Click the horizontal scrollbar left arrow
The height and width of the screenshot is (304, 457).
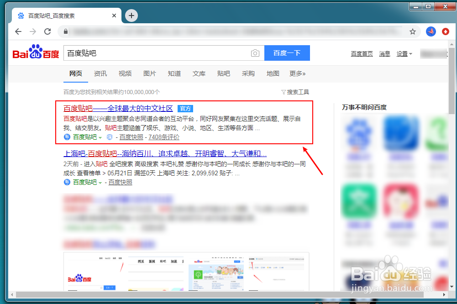(12, 295)
